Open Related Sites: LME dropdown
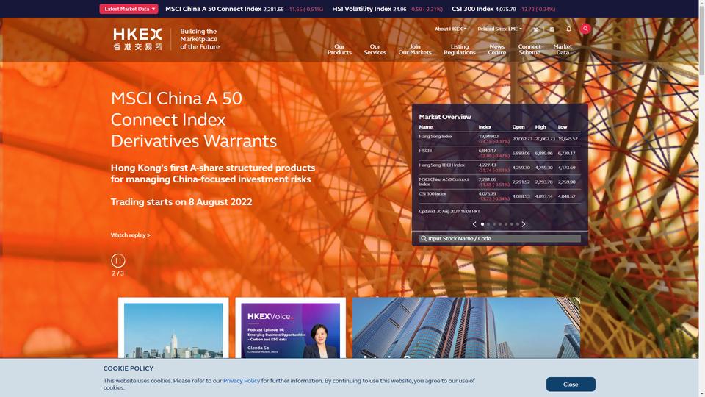The image size is (705, 397). 500,29
